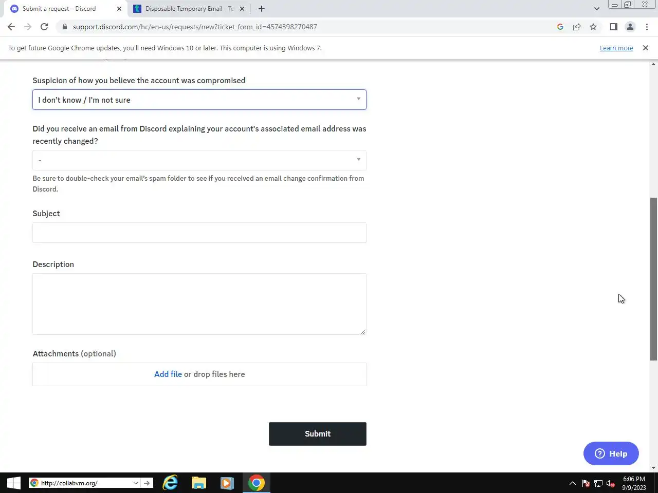Open the Chrome profile avatar icon
Screen dimensions: 658x493
[630, 27]
